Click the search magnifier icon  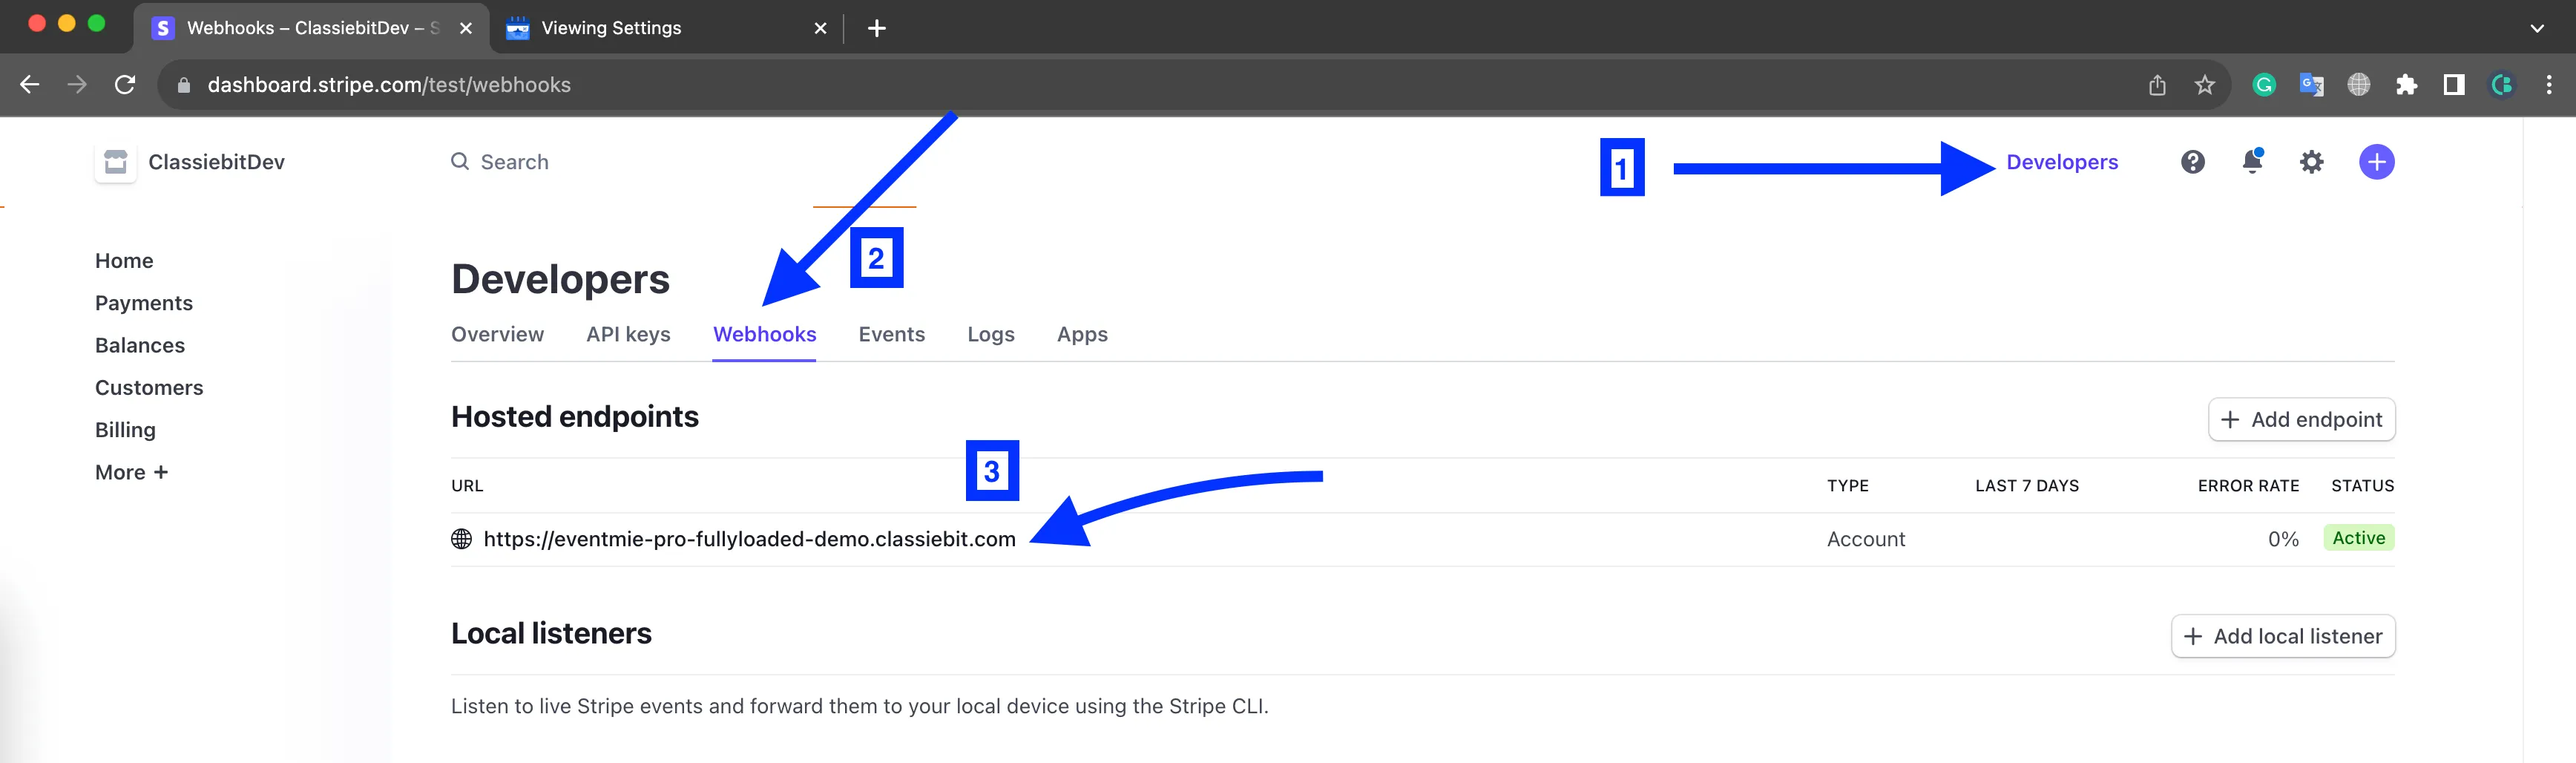pos(459,161)
